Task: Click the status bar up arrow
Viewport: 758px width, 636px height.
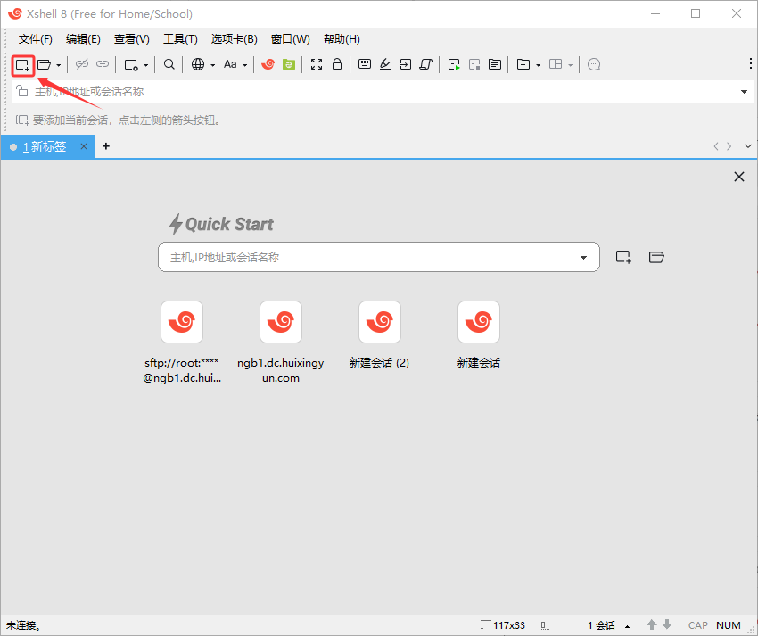Action: tap(651, 624)
